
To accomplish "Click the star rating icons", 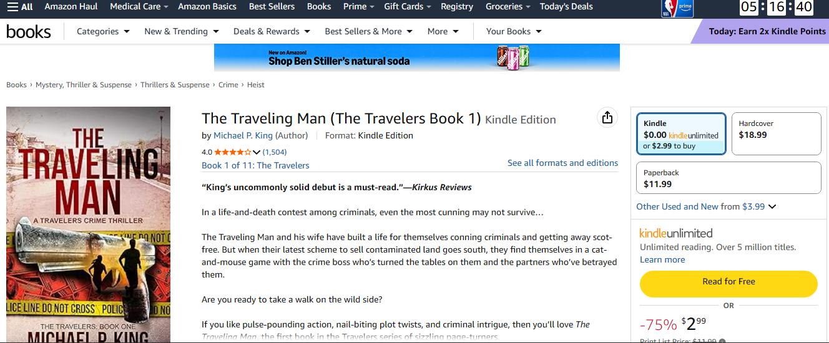I will tap(233, 152).
